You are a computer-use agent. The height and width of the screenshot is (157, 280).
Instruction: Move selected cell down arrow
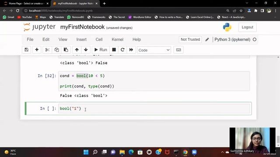click(86, 50)
